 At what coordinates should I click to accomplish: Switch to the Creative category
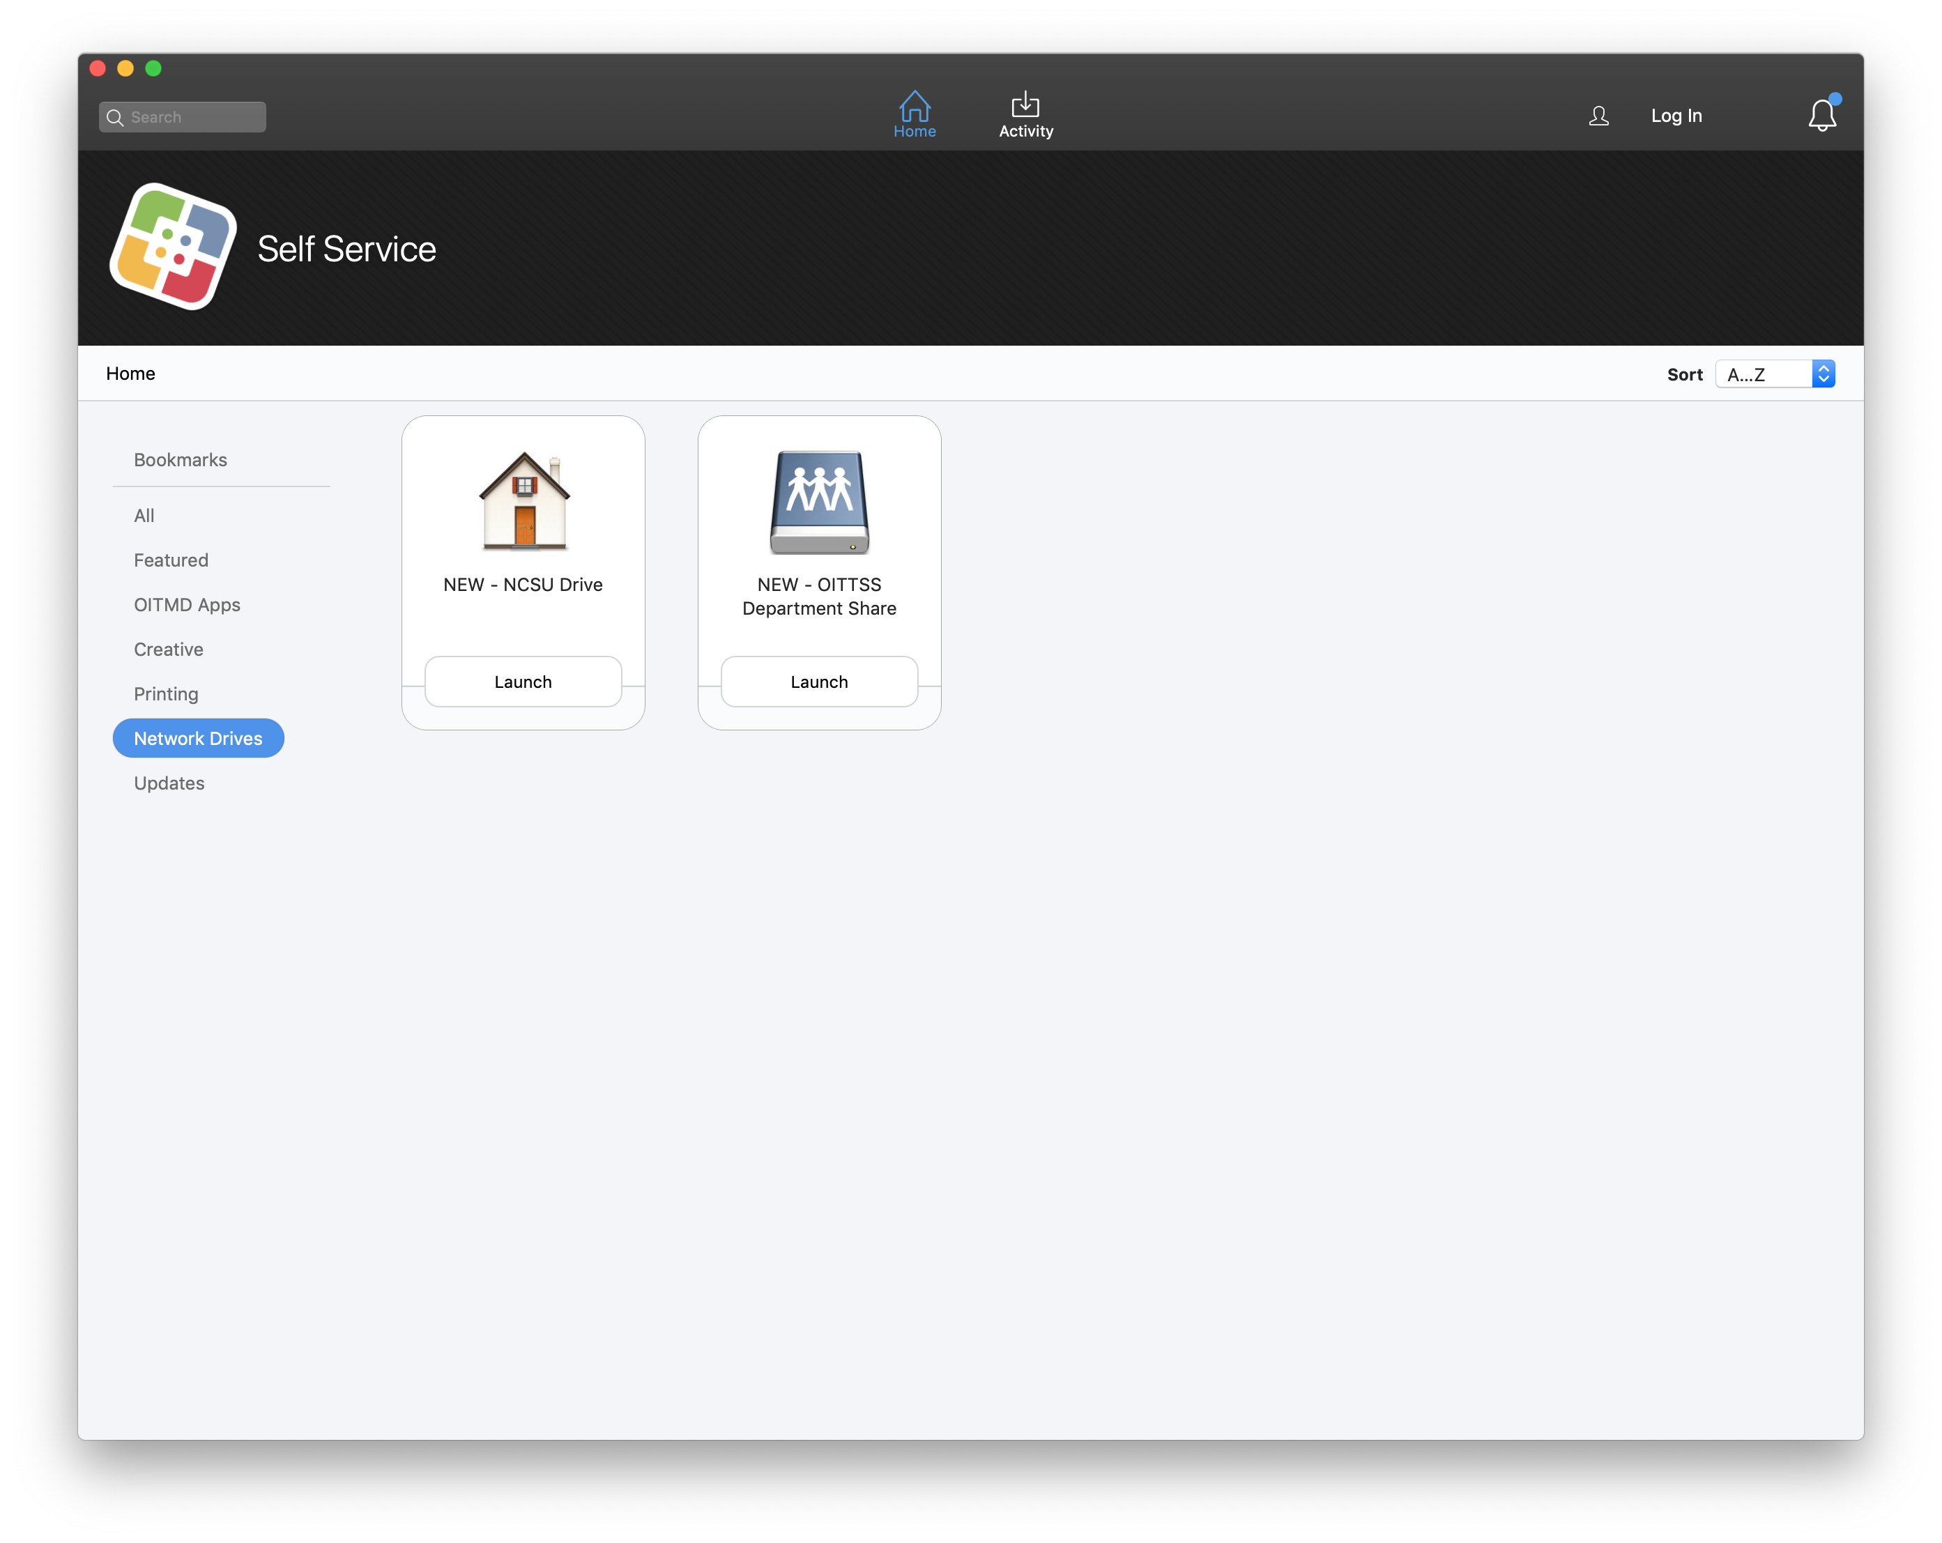169,650
